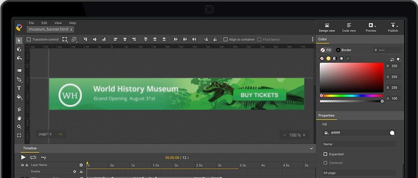
Task: Open the timeline gear settings icon
Action: coord(81,165)
